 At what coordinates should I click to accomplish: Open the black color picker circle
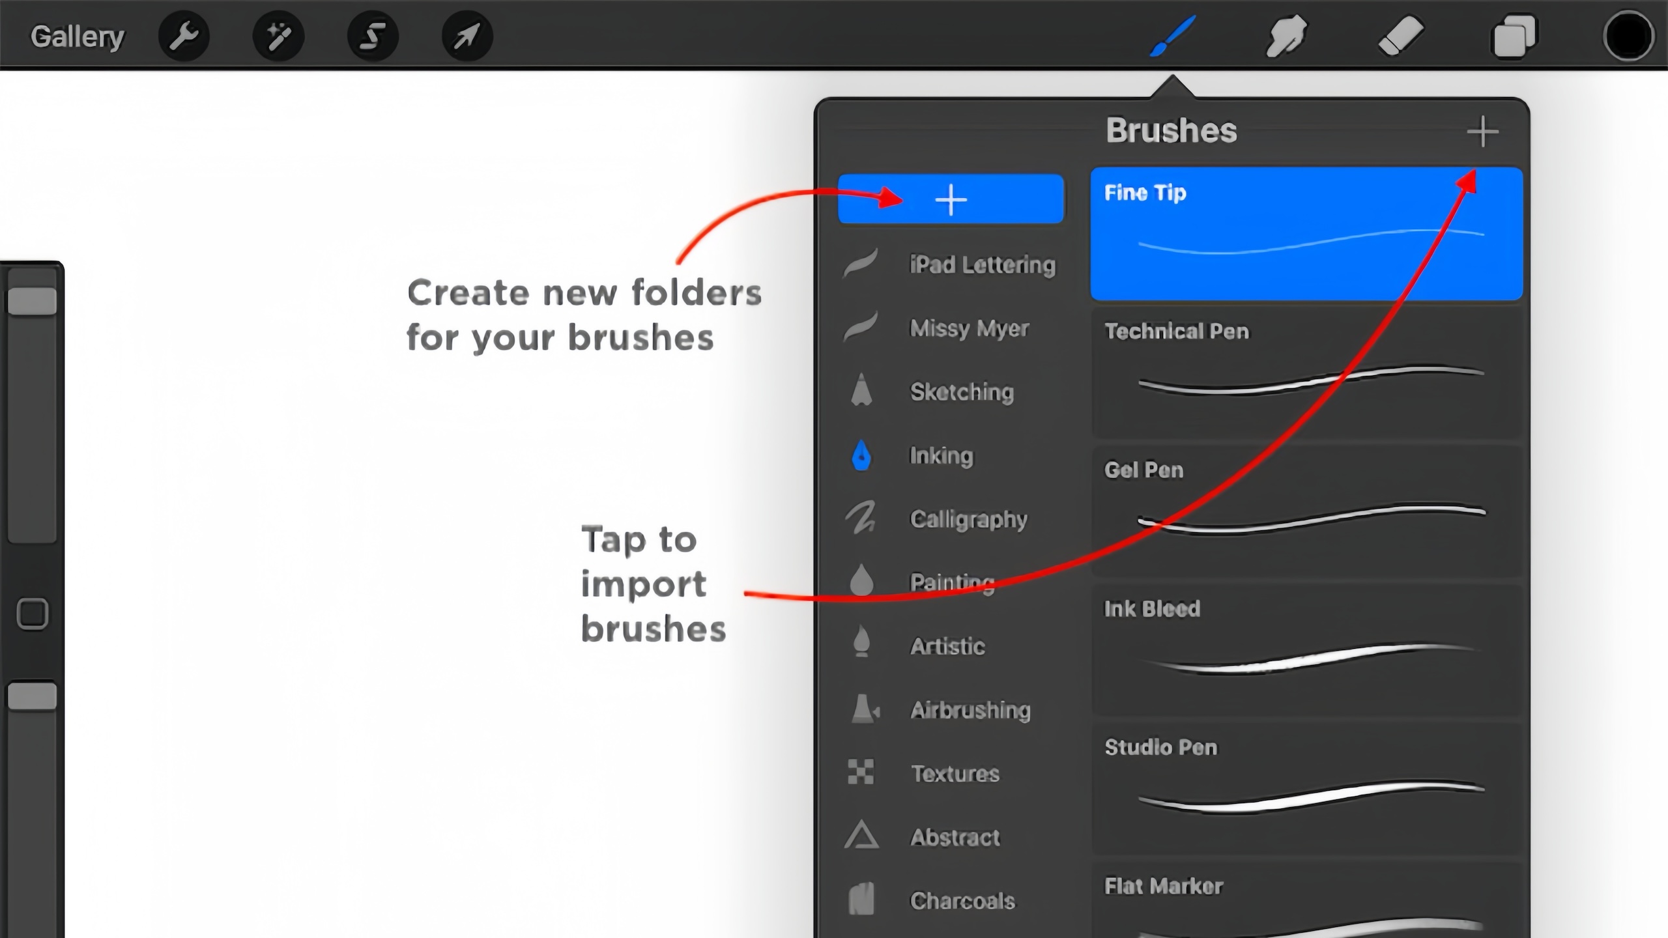(1628, 36)
